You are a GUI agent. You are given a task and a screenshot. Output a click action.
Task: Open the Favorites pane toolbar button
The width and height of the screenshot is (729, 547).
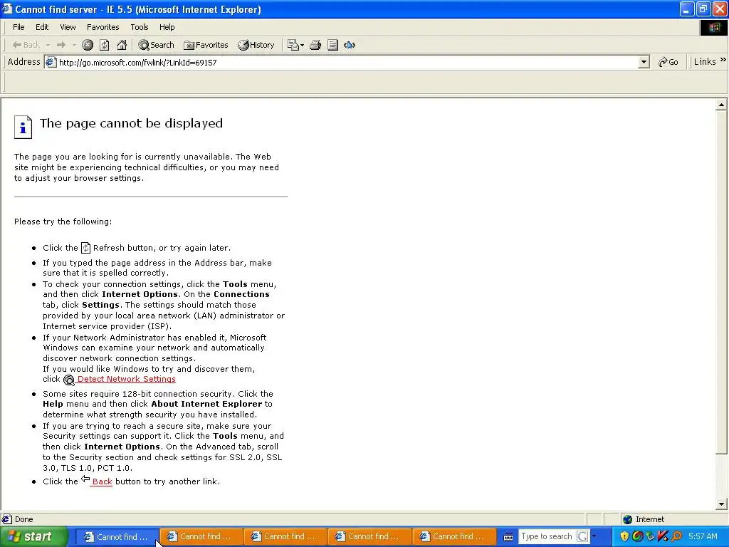click(206, 45)
